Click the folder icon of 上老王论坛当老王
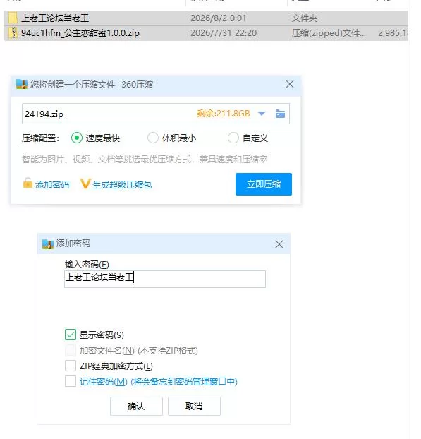 13,18
